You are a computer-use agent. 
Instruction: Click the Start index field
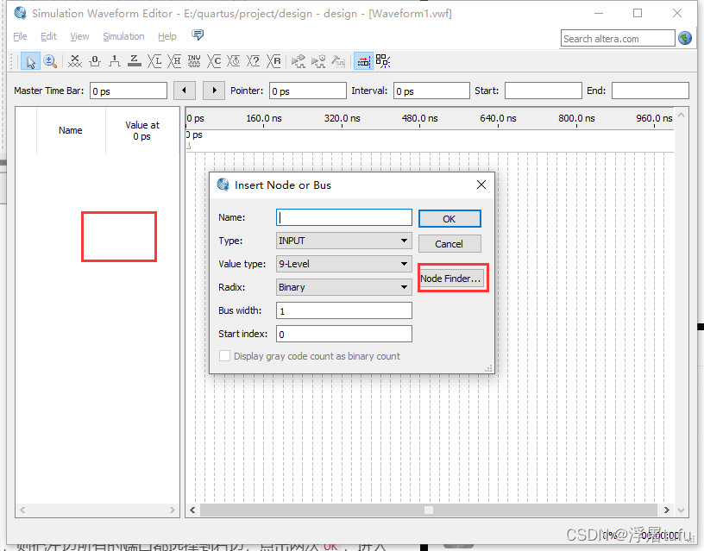click(344, 334)
